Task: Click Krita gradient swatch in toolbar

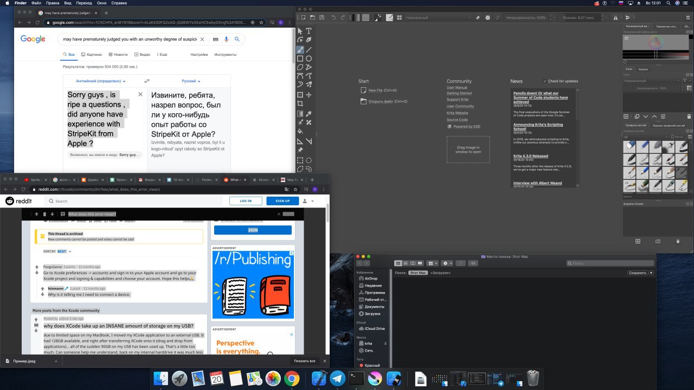Action: 356,17
